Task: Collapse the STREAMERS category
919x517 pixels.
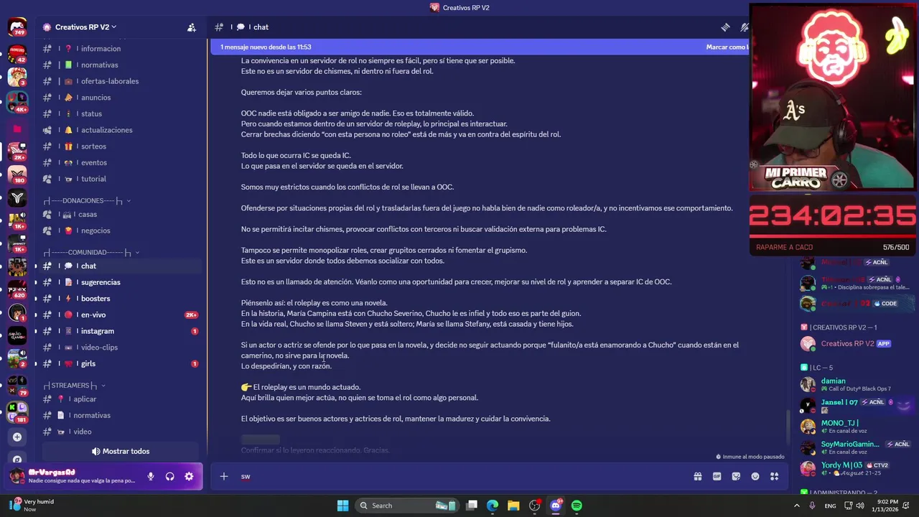Action: (x=74, y=386)
